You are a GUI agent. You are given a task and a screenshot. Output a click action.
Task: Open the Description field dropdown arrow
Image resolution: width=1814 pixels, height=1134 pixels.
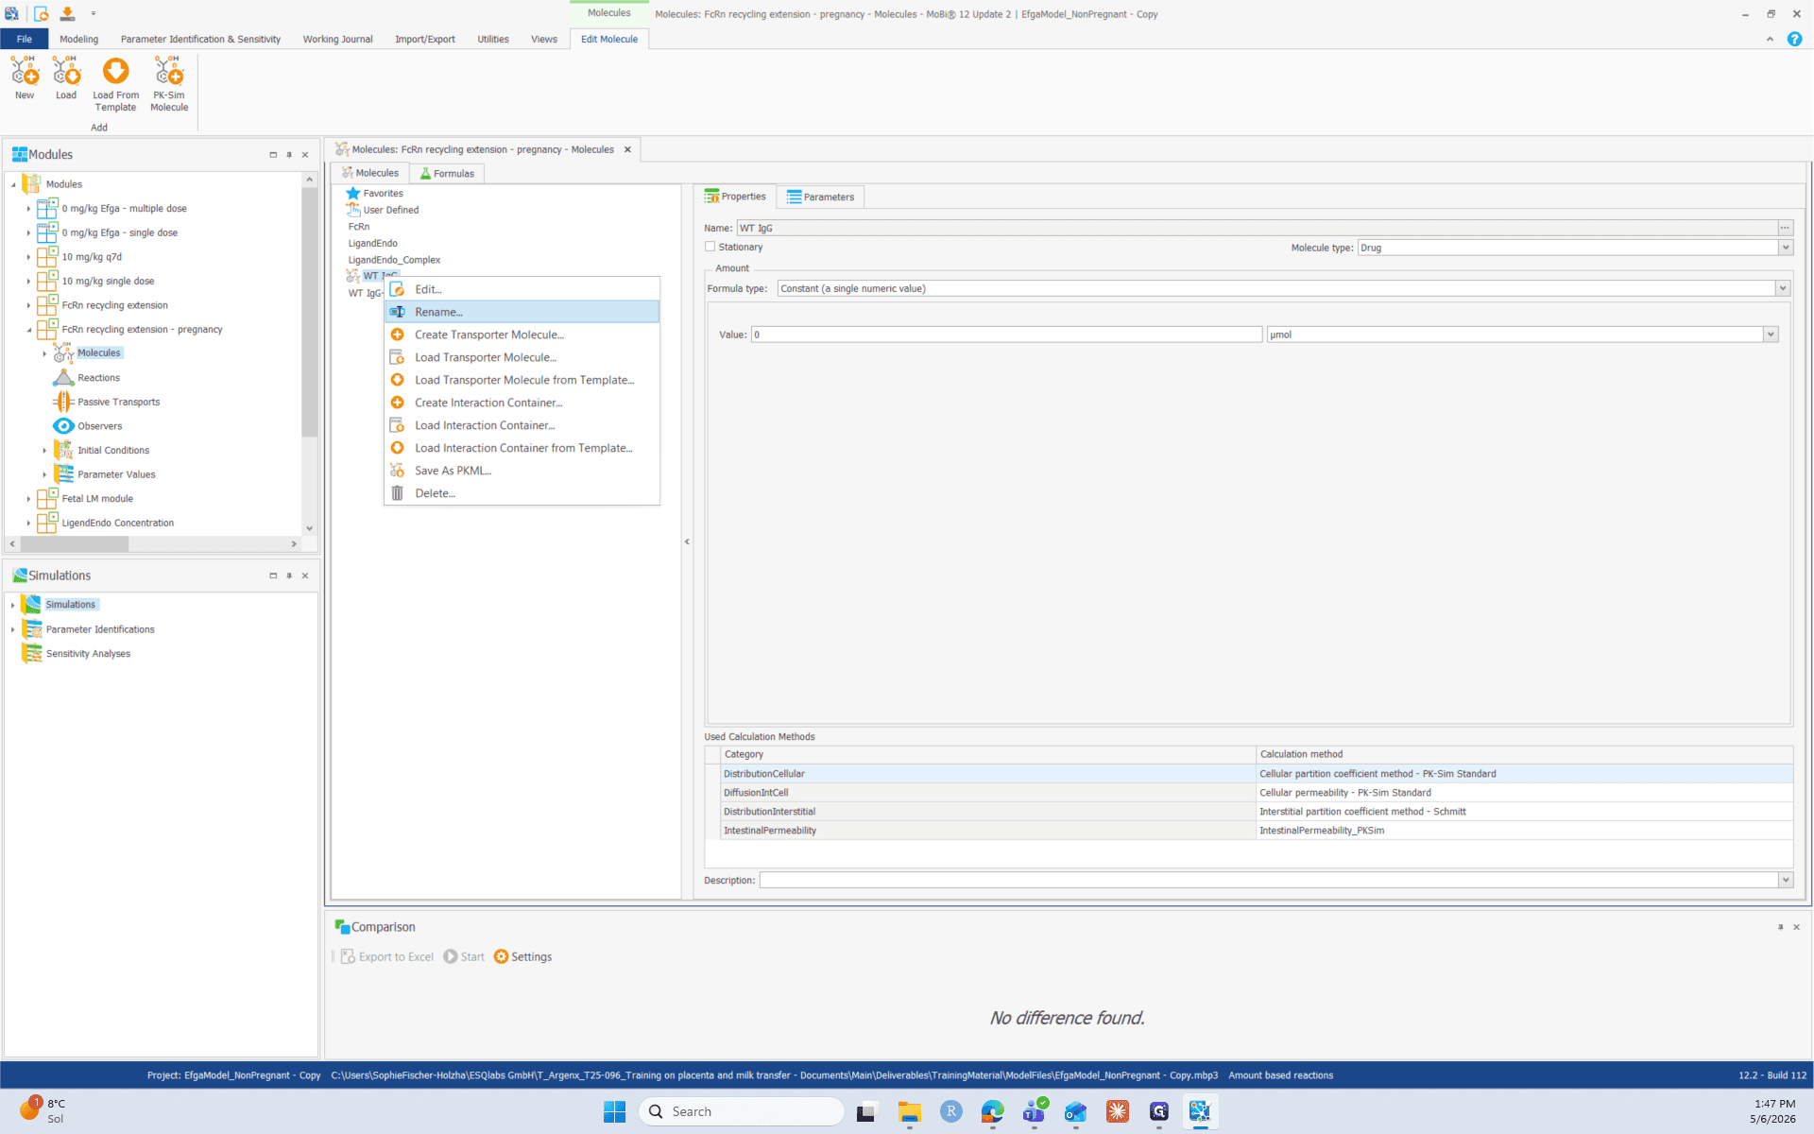coord(1785,880)
